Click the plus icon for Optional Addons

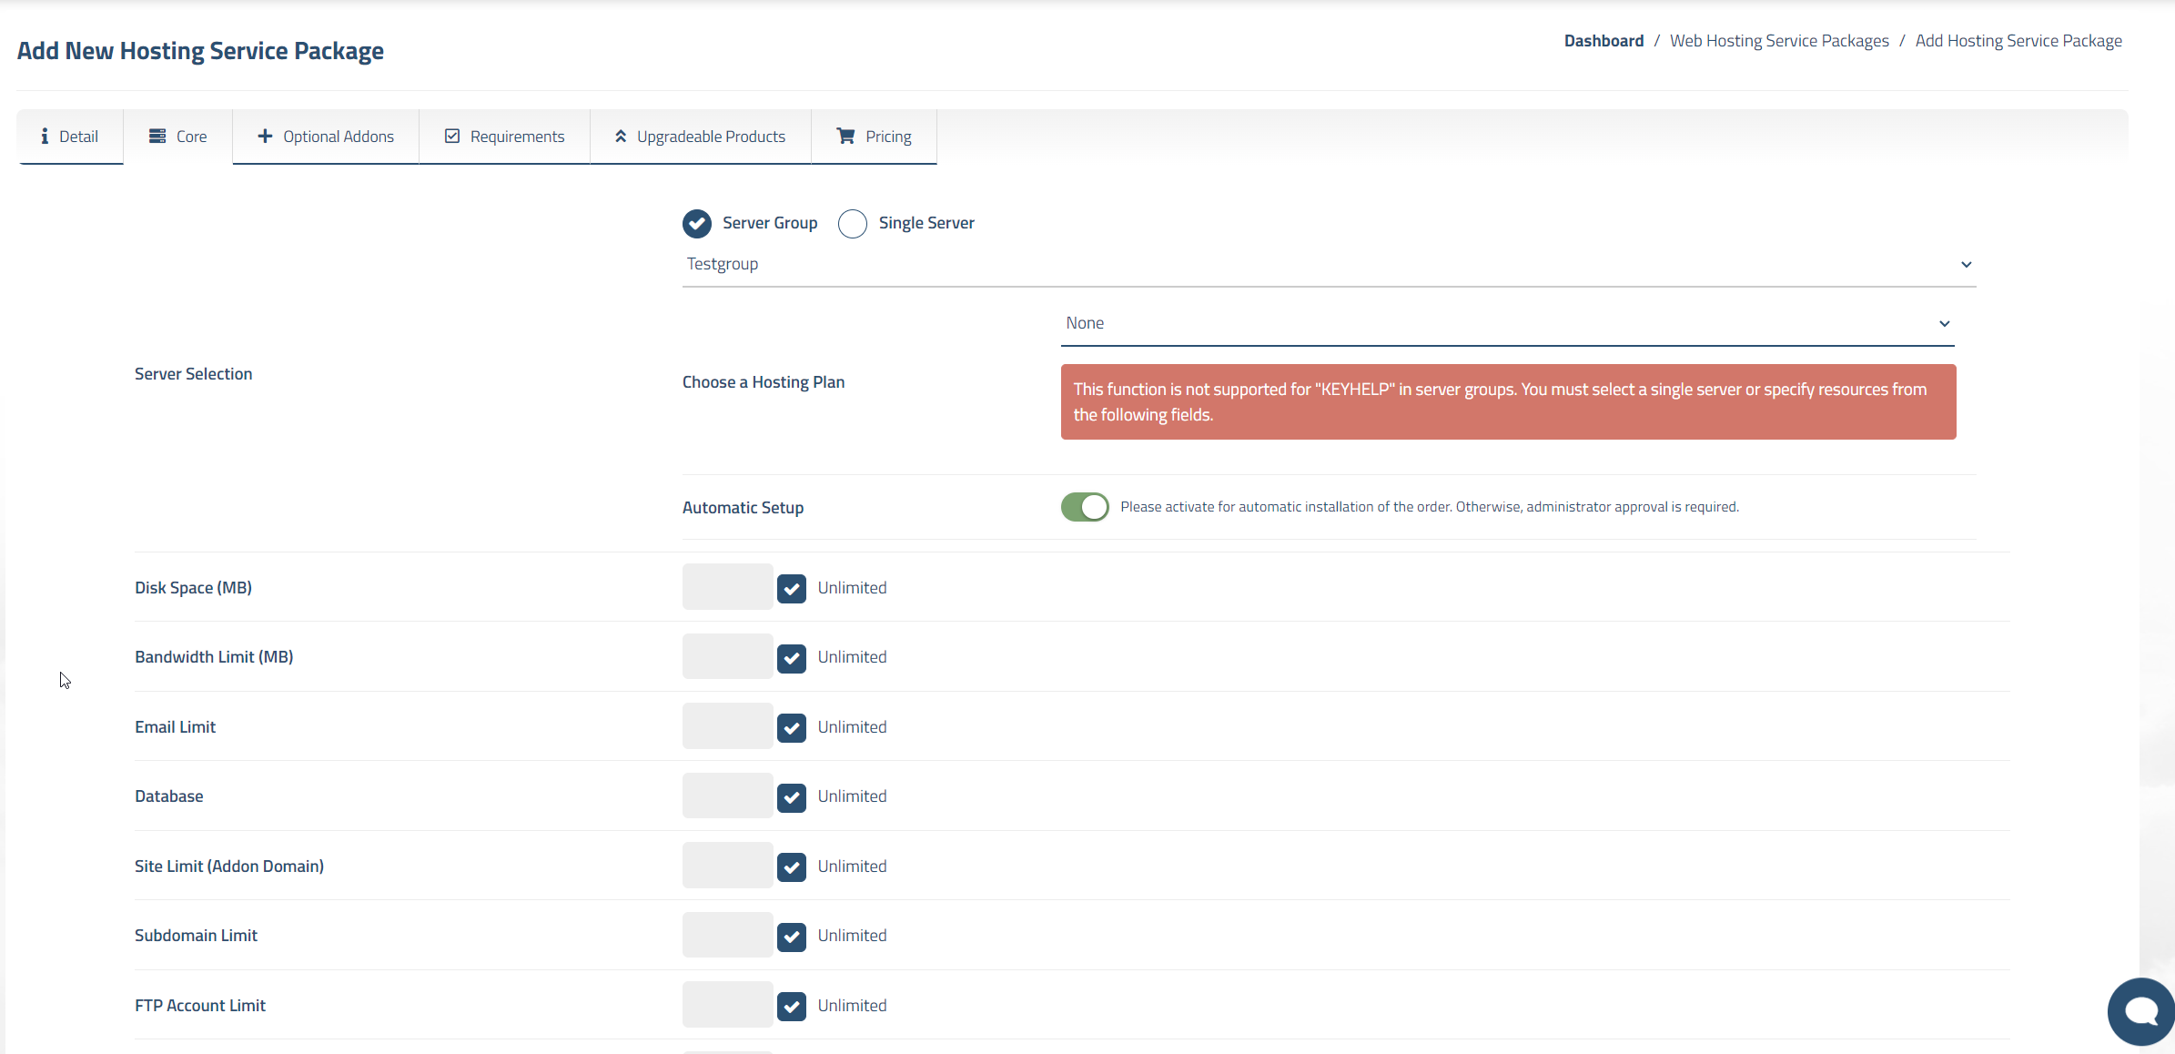pos(265,137)
